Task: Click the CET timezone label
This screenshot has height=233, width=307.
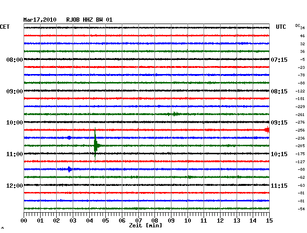Action: click(x=5, y=27)
